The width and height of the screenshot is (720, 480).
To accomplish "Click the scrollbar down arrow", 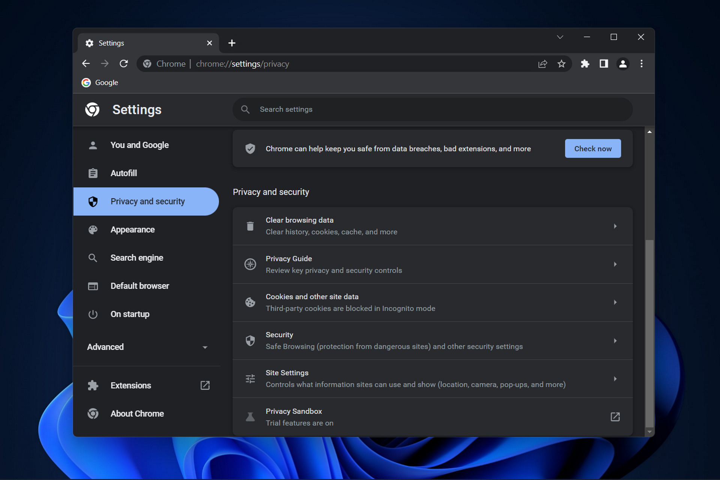I will (649, 432).
